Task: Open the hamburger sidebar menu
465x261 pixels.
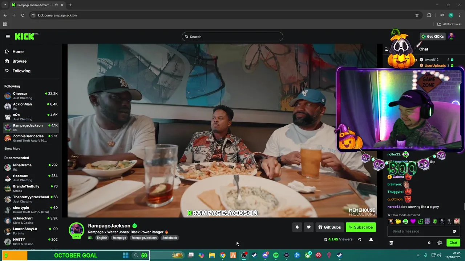Action: pos(8,37)
